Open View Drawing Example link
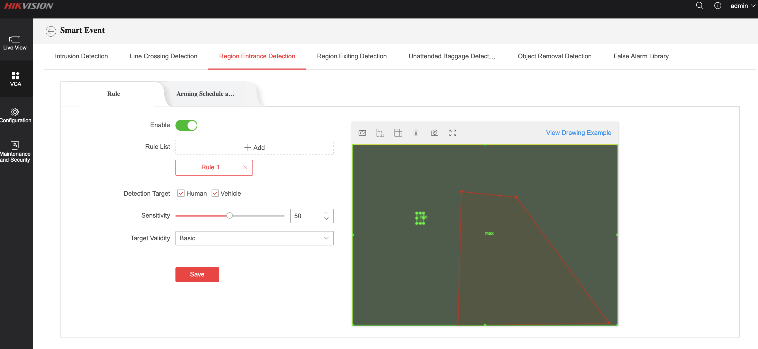The width and height of the screenshot is (758, 349). 578,132
